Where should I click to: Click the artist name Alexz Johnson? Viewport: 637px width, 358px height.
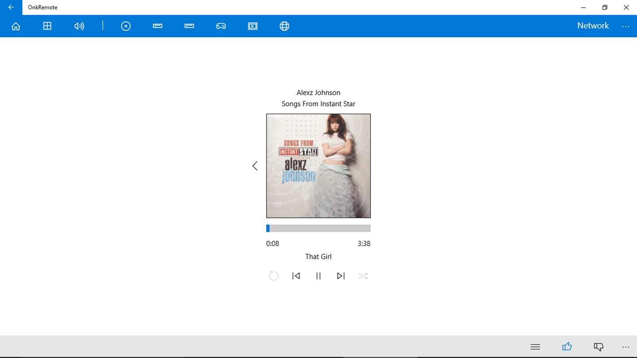(x=318, y=92)
